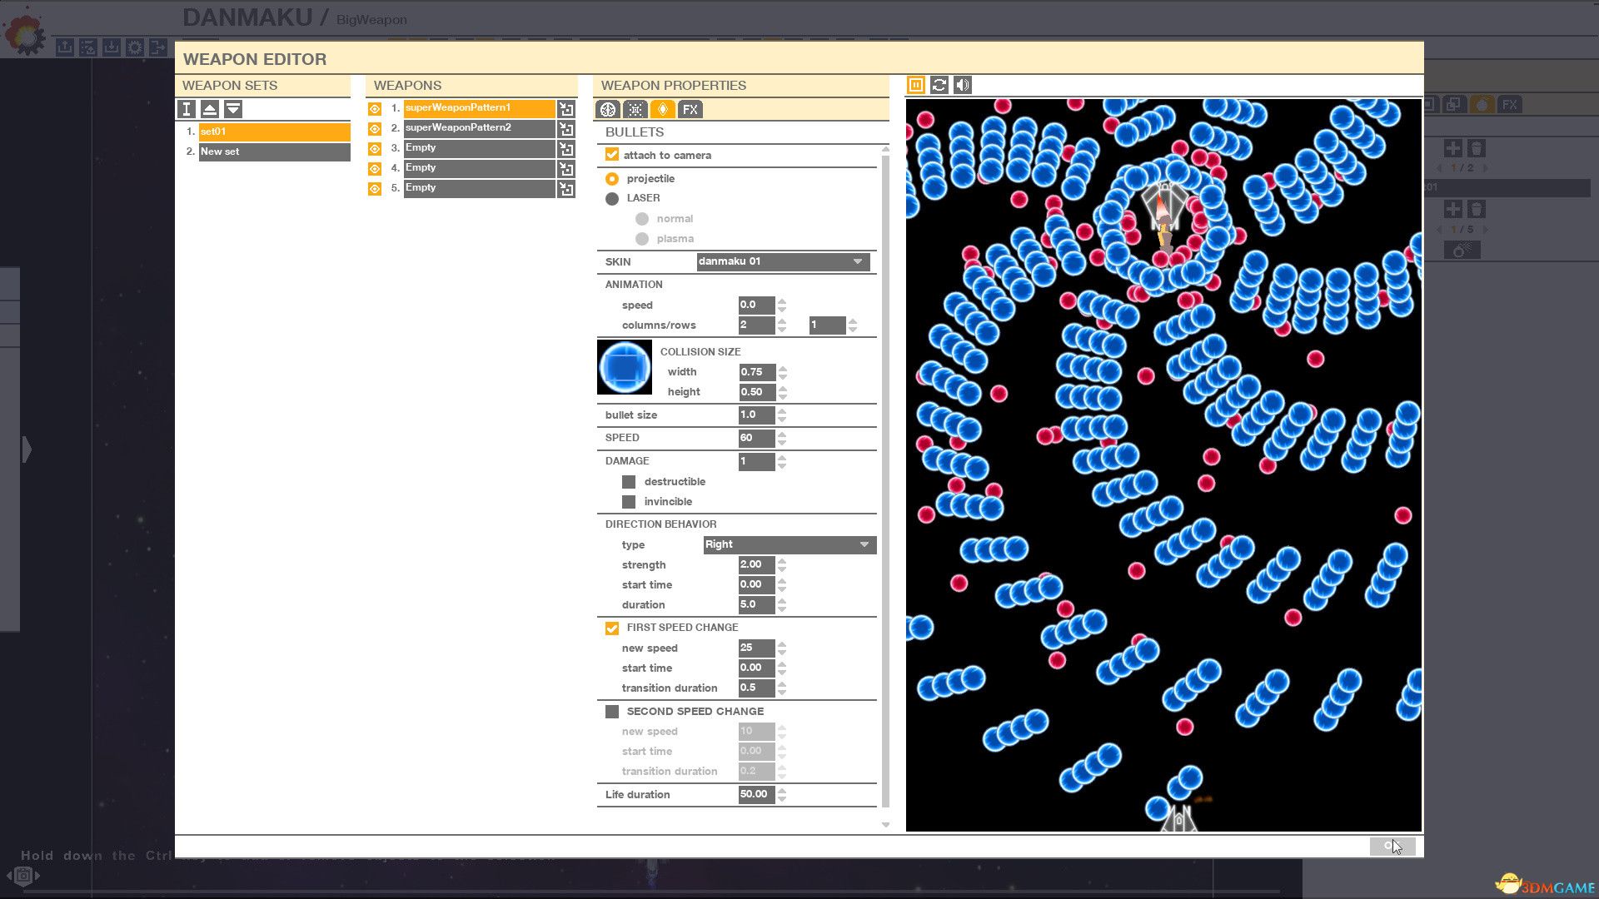This screenshot has height=899, width=1599.
Task: Enable the SECOND SPEED CHANGE checkbox
Action: pos(612,710)
